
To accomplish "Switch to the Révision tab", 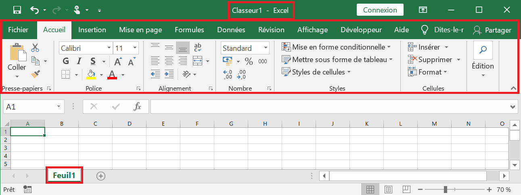I will 271,30.
